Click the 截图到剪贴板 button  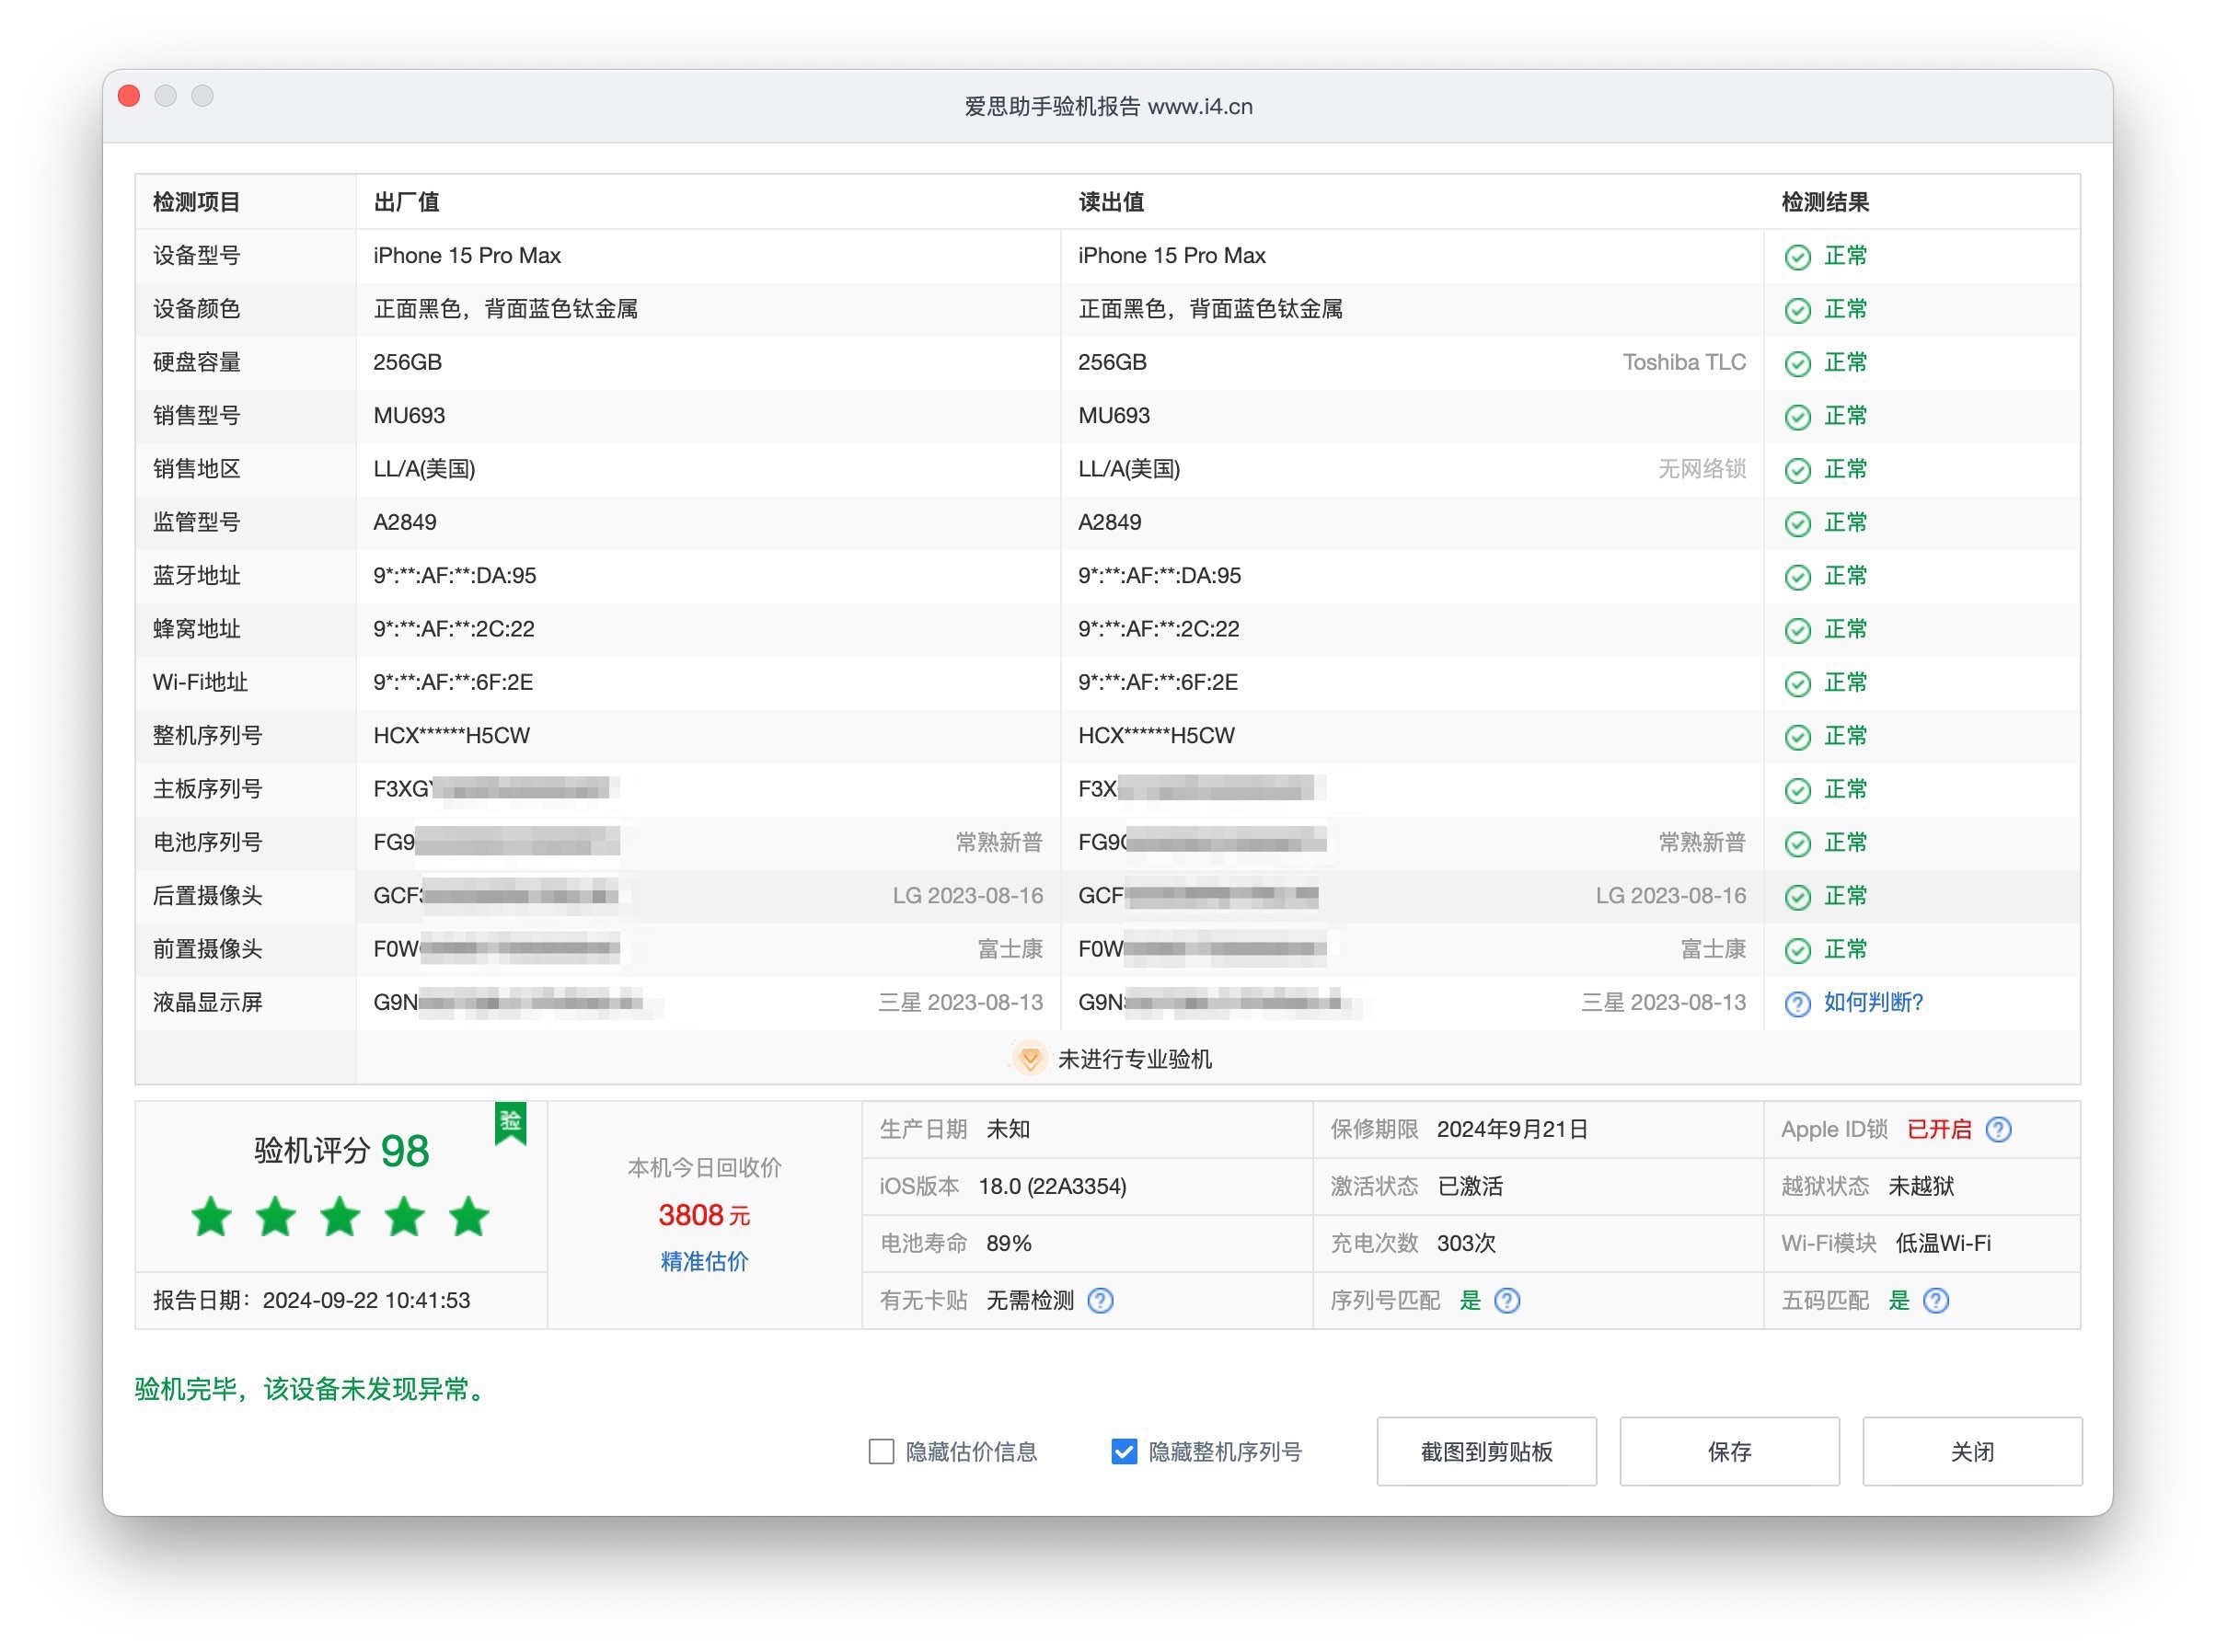pyautogui.click(x=1485, y=1451)
